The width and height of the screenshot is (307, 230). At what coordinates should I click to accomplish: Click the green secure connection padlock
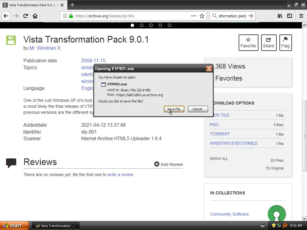(x=71, y=16)
